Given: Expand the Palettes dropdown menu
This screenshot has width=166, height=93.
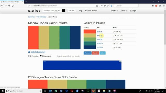Looking at the screenshot, I should click(114, 11).
